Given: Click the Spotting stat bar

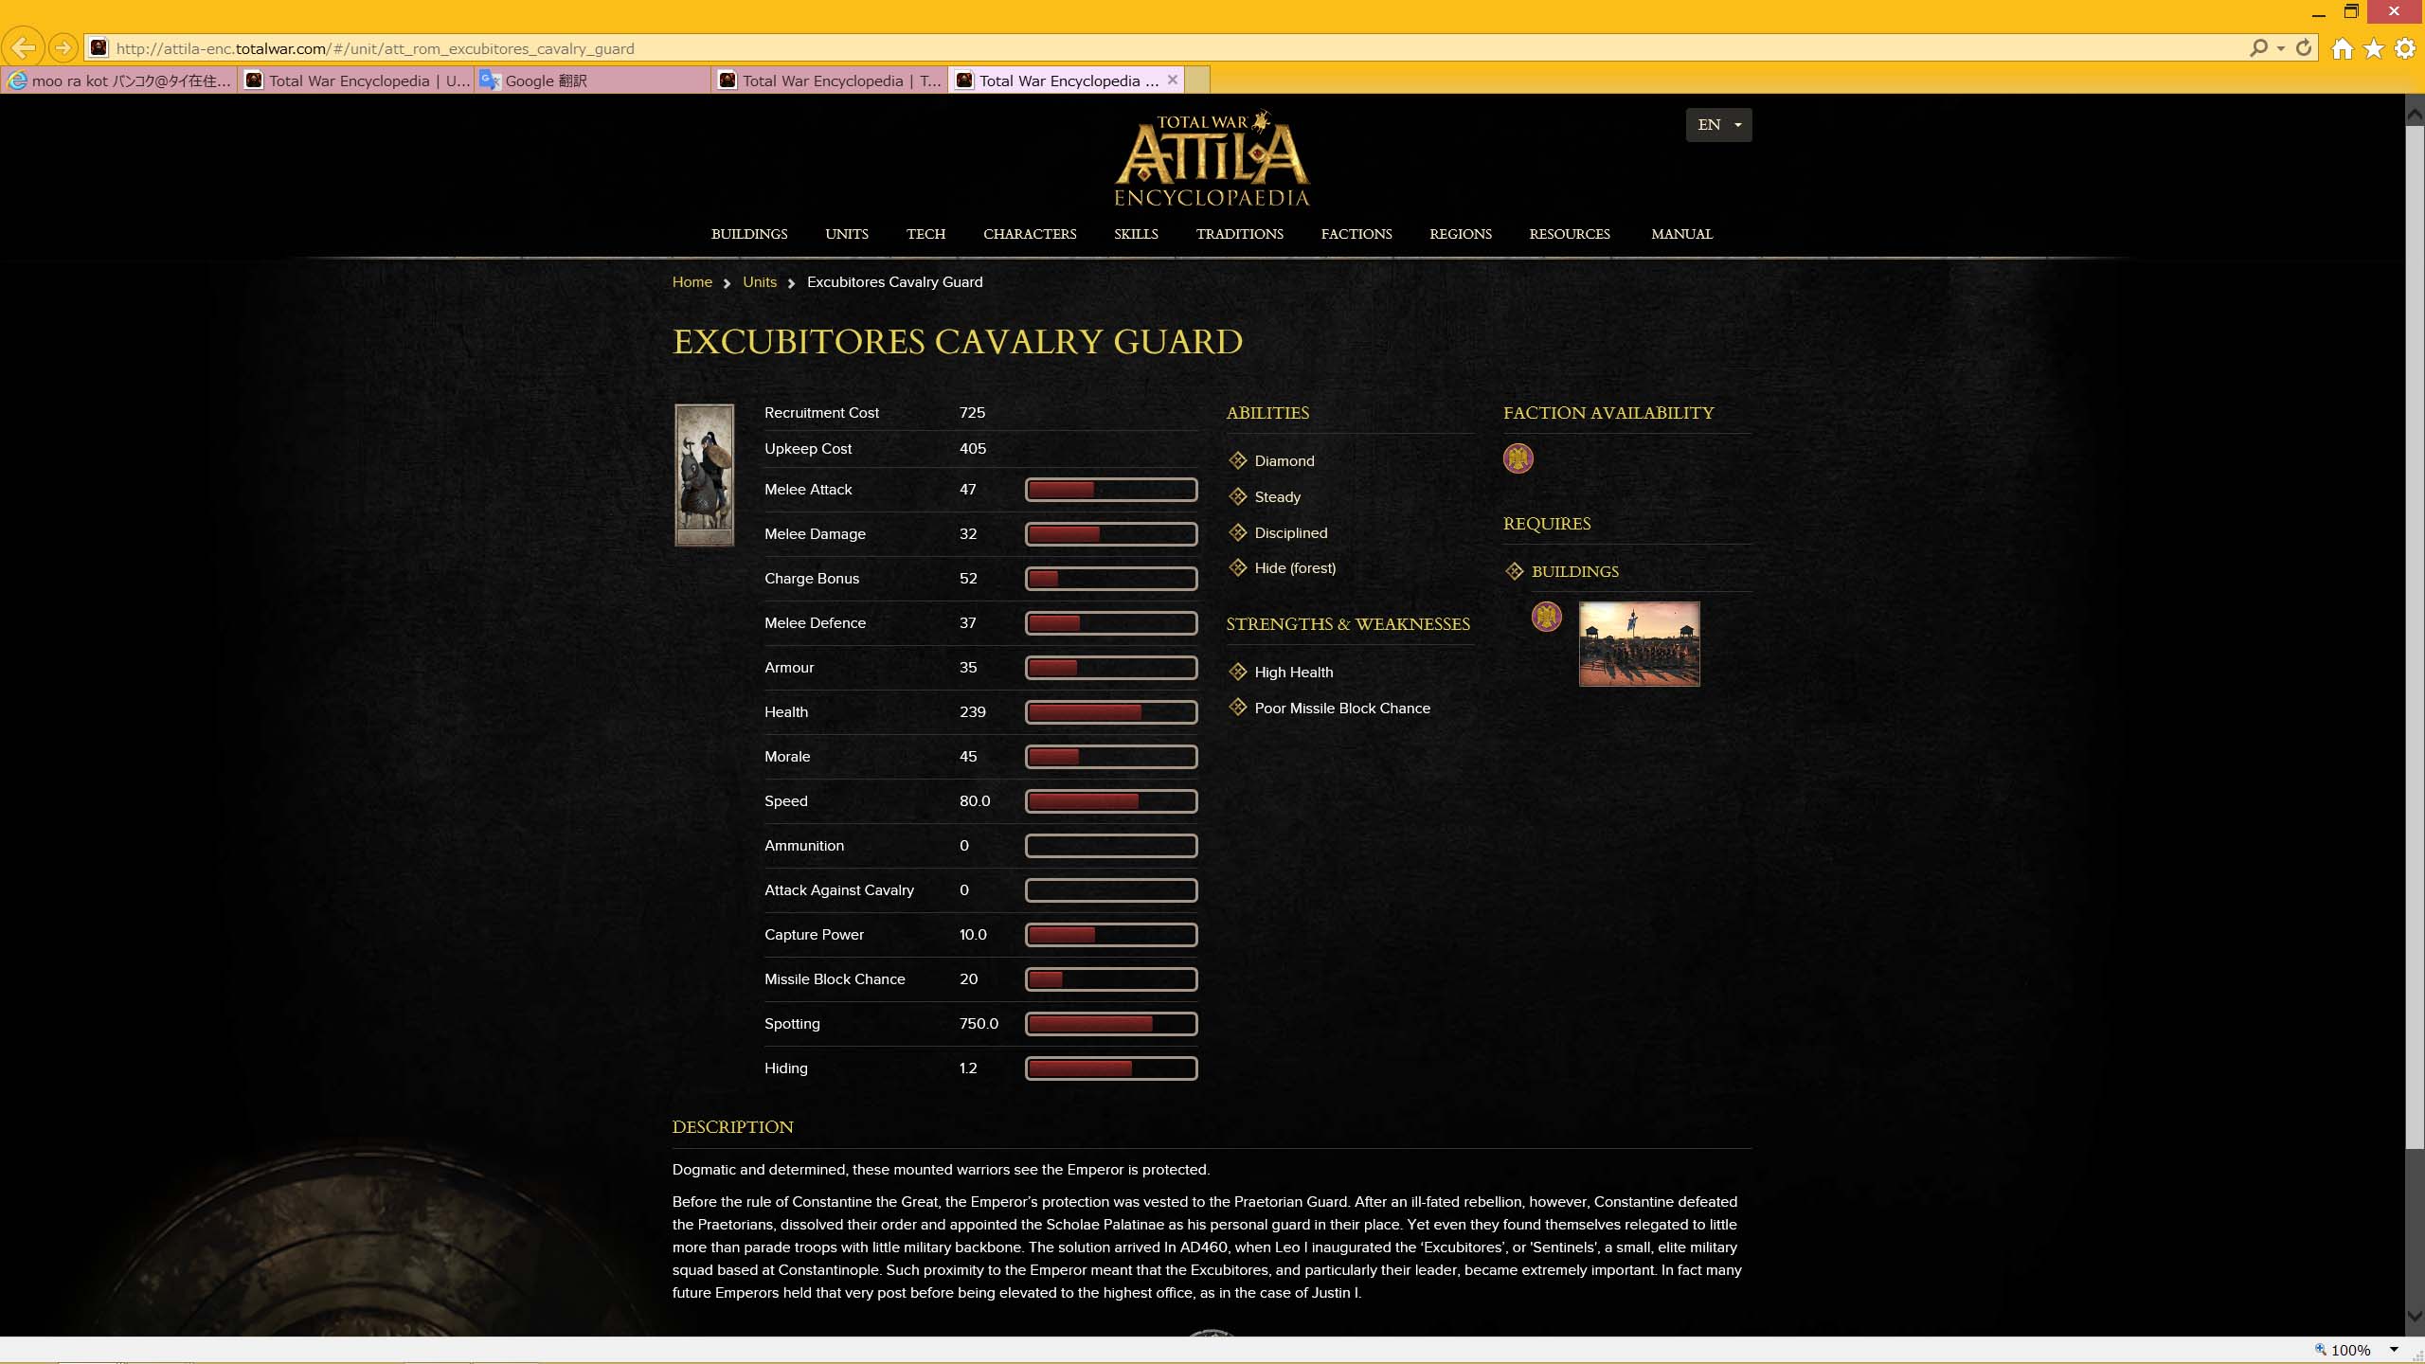Looking at the screenshot, I should (x=1111, y=1024).
